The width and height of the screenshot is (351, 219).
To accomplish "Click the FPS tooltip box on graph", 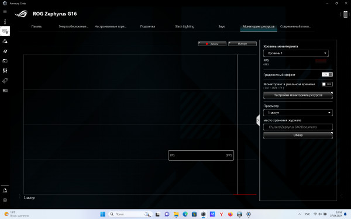I will (x=201, y=155).
